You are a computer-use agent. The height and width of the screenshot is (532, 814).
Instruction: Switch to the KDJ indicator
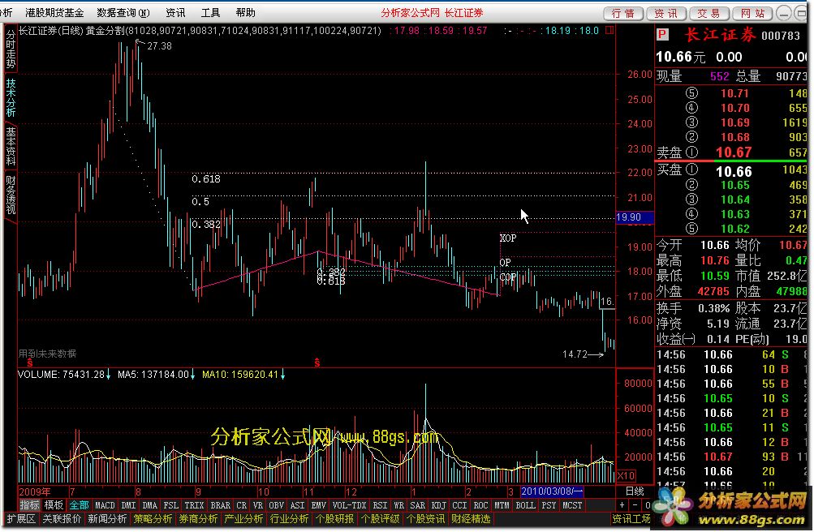click(x=439, y=505)
